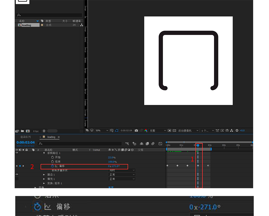Screen dimensions: 269x216
Task: Click the 重置 link for 变换
Action: 111,187
